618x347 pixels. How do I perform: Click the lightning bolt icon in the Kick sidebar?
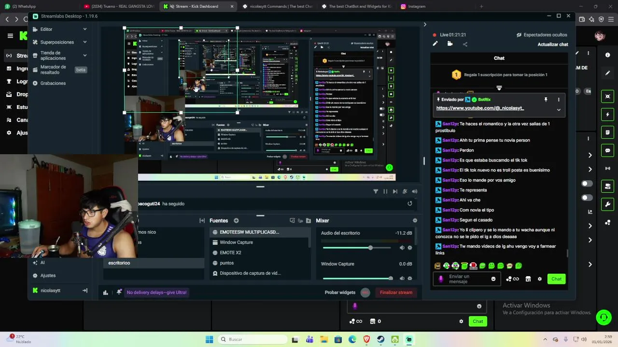608,115
